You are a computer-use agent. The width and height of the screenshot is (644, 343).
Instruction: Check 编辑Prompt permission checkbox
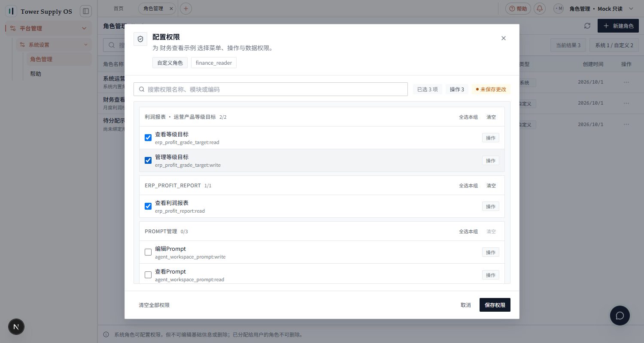tap(148, 252)
